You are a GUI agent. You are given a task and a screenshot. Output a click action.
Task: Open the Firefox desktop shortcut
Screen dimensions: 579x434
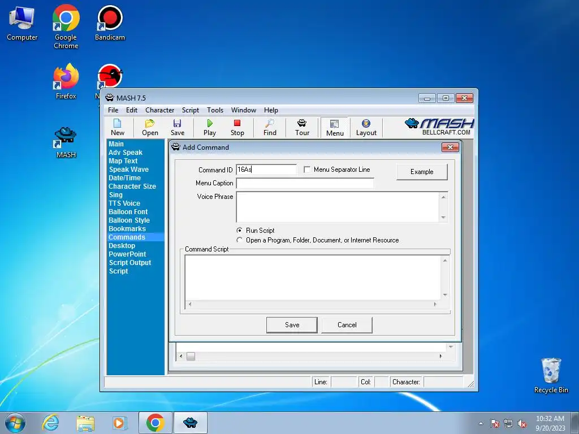(x=66, y=81)
